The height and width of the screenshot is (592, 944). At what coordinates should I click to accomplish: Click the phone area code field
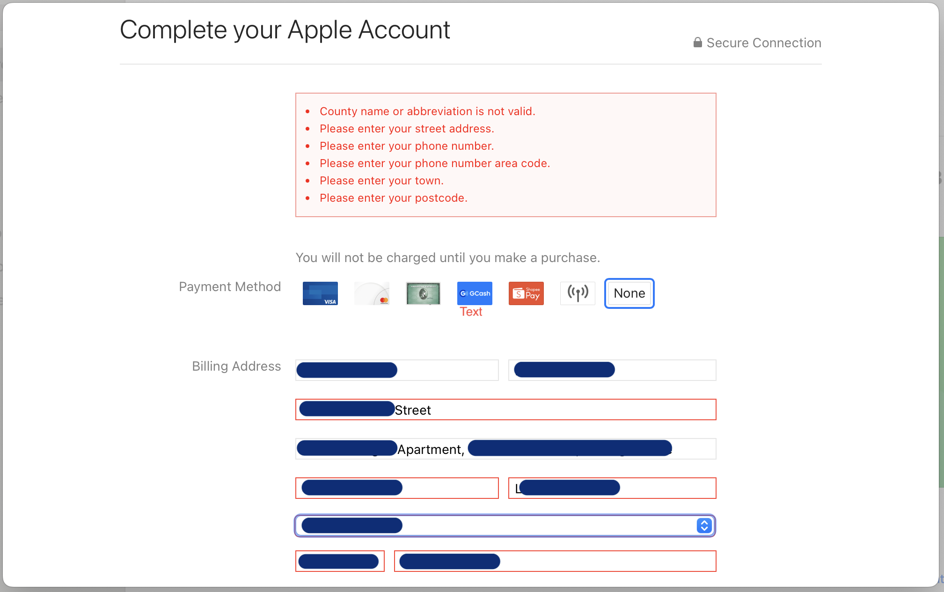[340, 561]
